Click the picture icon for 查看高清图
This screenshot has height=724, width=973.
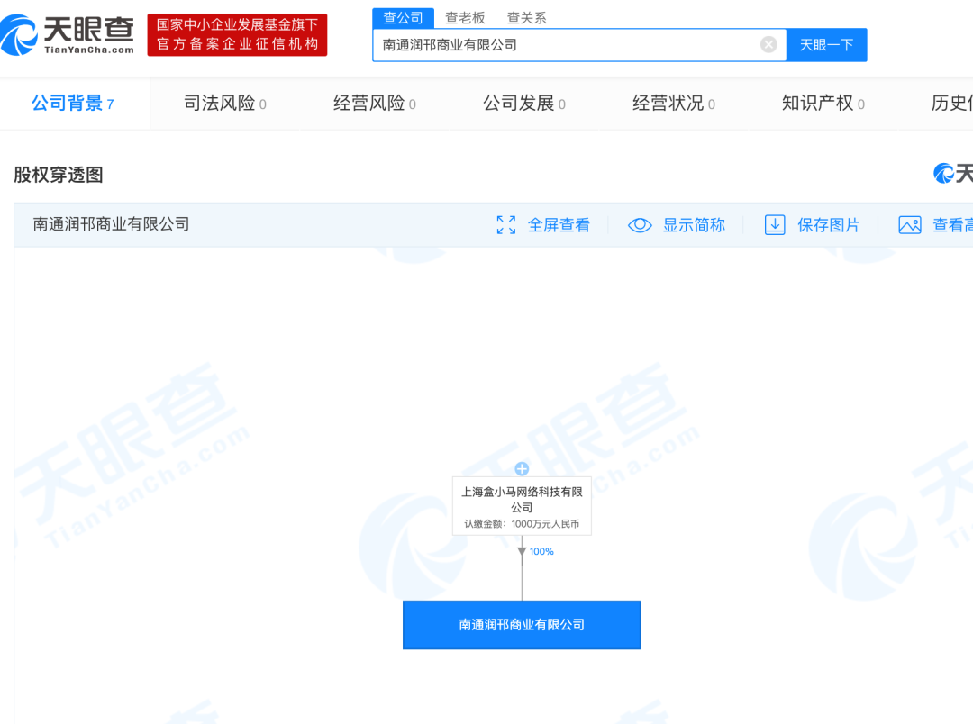[910, 225]
